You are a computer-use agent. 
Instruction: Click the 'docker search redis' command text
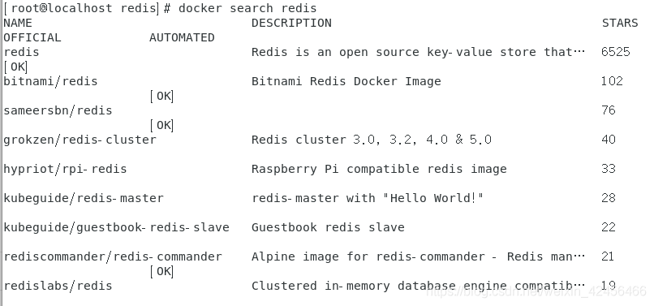pyautogui.click(x=247, y=8)
